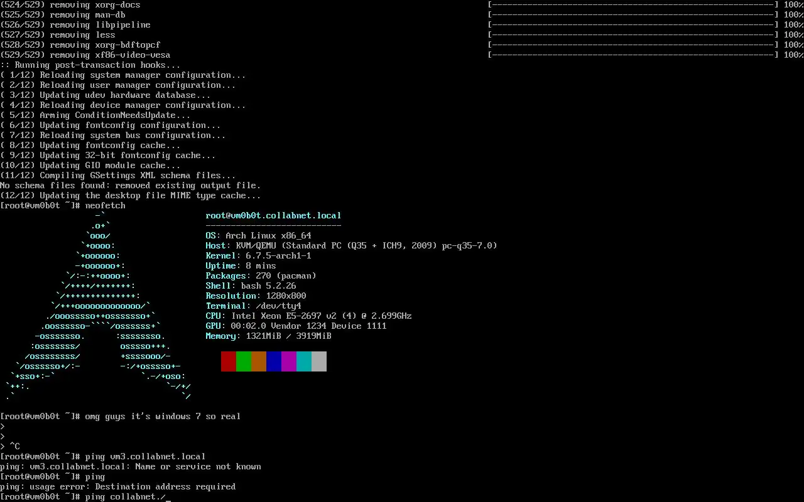Click '(526/529) removing libpipeline' text
This screenshot has width=804, height=502.
pos(75,25)
